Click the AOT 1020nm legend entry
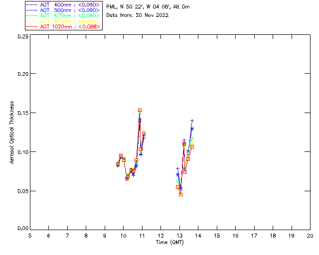 pos(63,26)
